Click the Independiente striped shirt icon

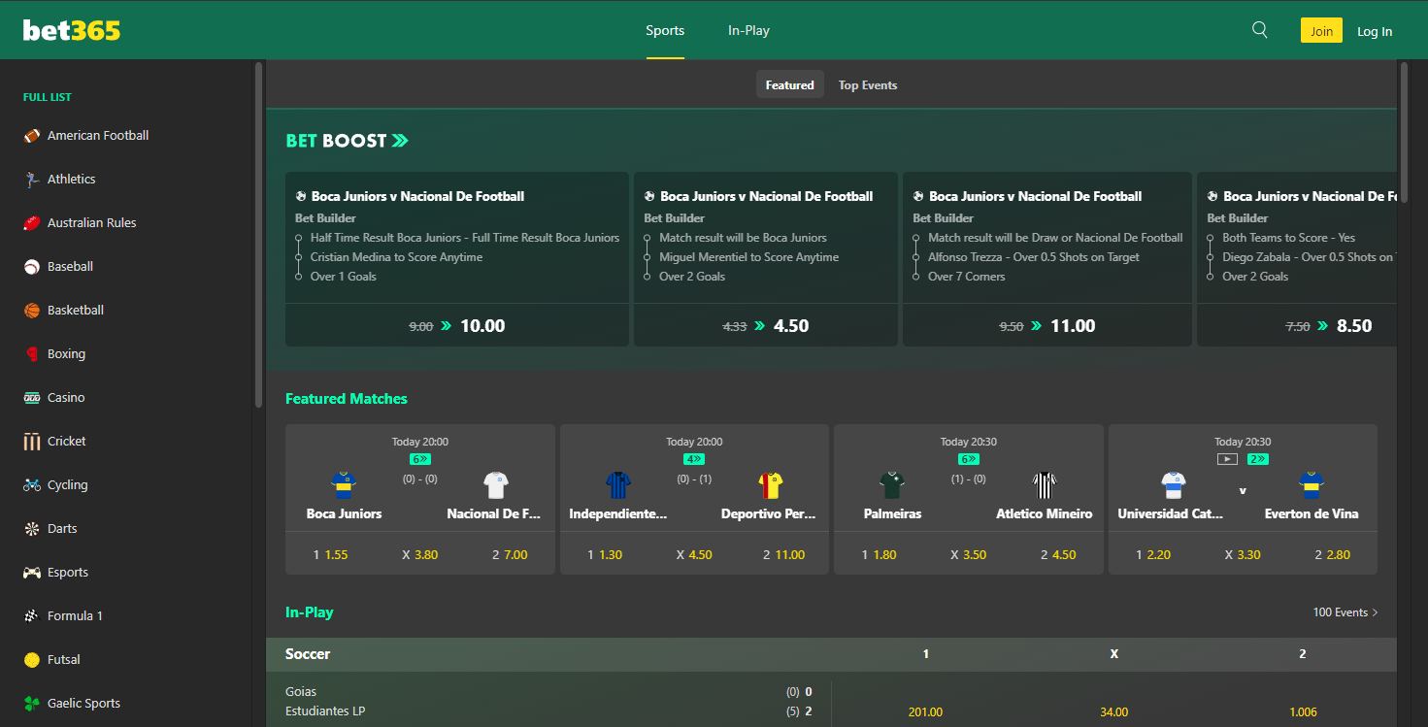coord(618,484)
